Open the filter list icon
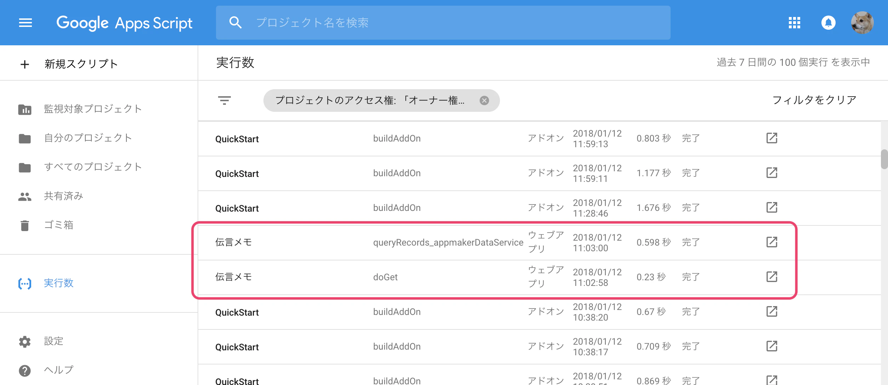888x385 pixels. click(224, 100)
